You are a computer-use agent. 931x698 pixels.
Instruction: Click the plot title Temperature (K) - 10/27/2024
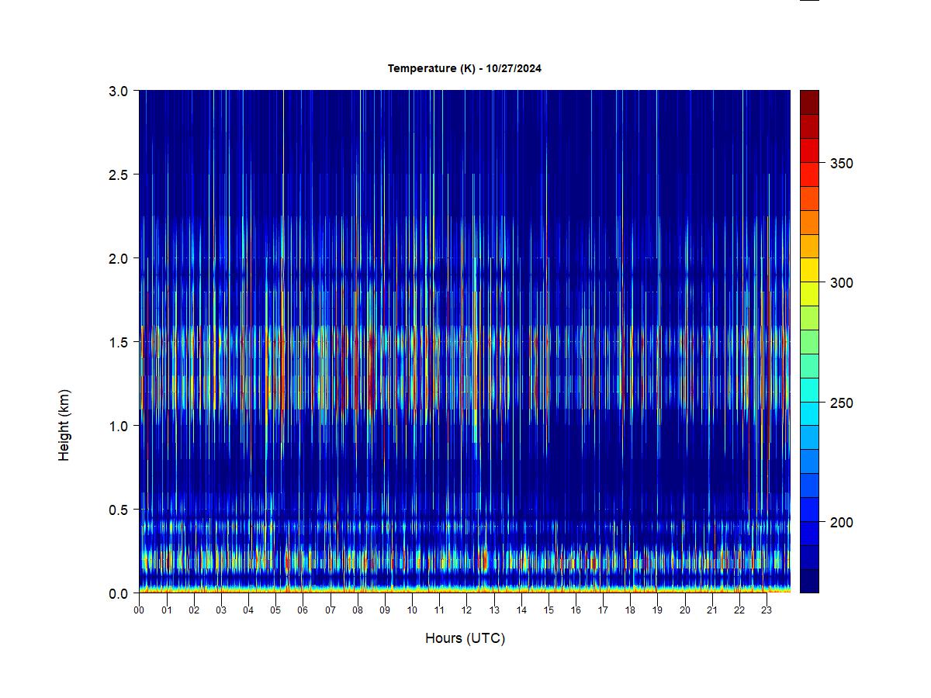tap(464, 68)
